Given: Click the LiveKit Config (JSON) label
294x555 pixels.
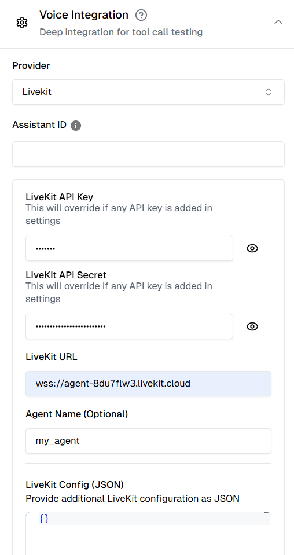Looking at the screenshot, I should pos(75,484).
